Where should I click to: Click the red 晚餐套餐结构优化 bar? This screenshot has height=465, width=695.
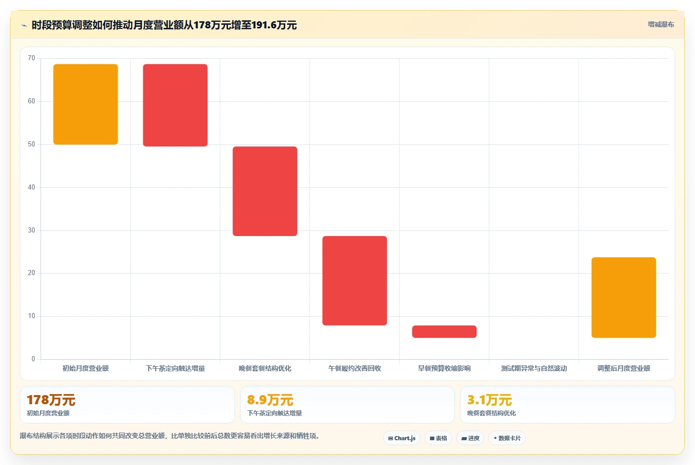tap(265, 191)
